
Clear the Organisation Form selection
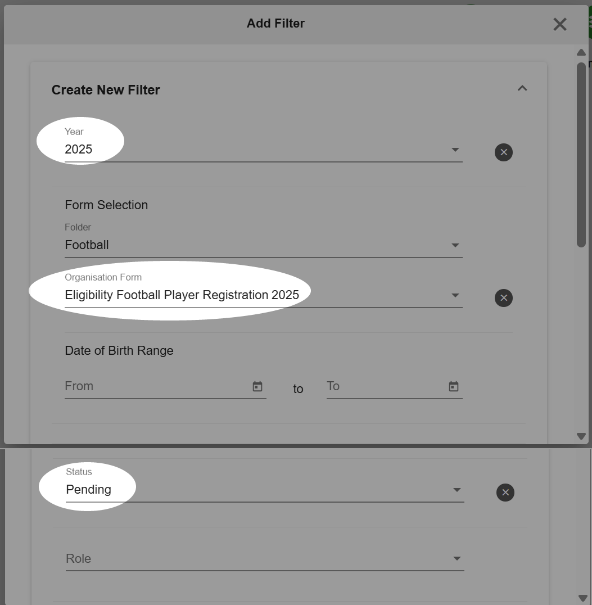504,298
